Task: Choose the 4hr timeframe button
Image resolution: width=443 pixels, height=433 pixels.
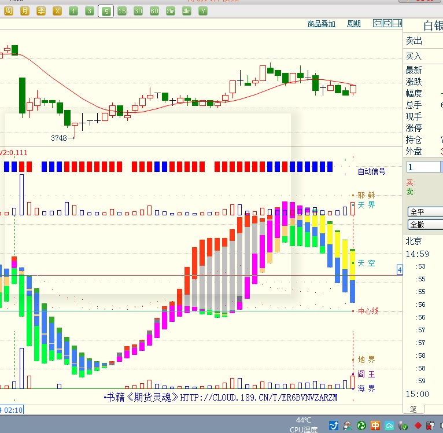Action: pos(187,11)
